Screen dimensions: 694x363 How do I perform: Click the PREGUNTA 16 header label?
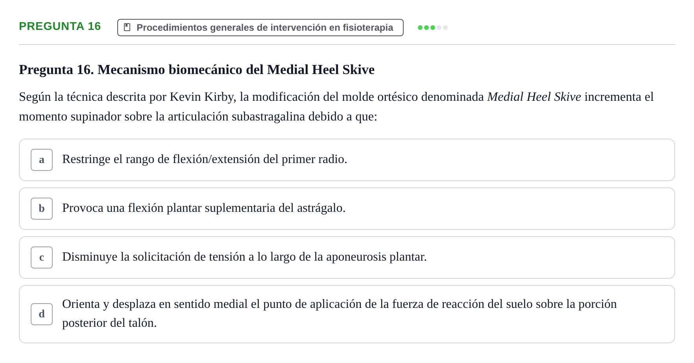(60, 26)
